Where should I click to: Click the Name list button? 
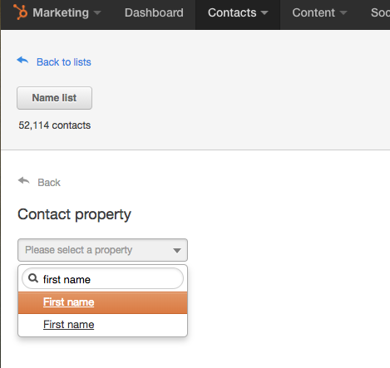coord(54,98)
